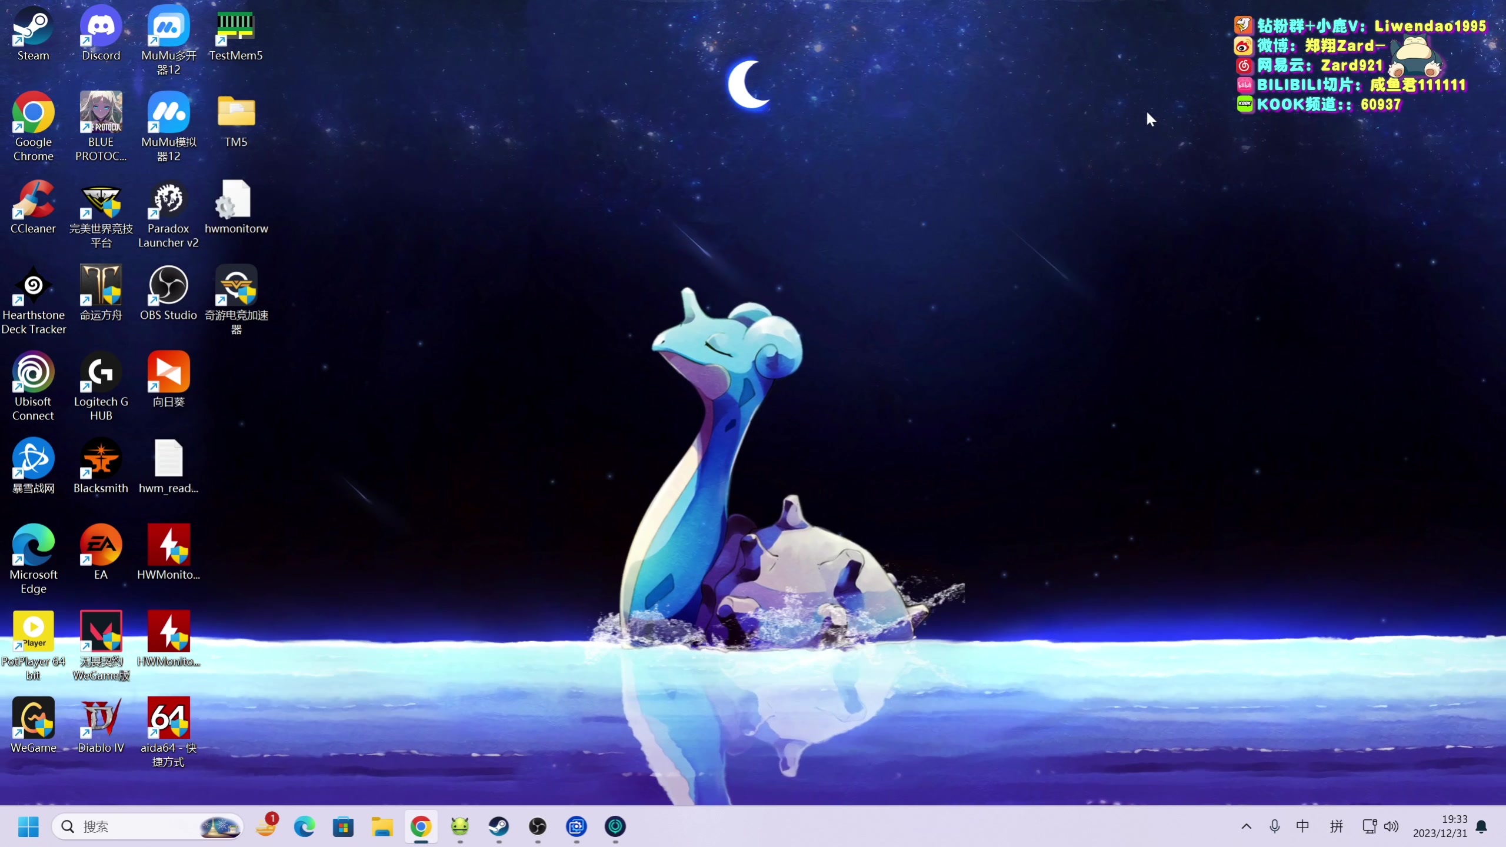Viewport: 1506px width, 847px height.
Task: Open the volume control in tray
Action: pos(1391,826)
